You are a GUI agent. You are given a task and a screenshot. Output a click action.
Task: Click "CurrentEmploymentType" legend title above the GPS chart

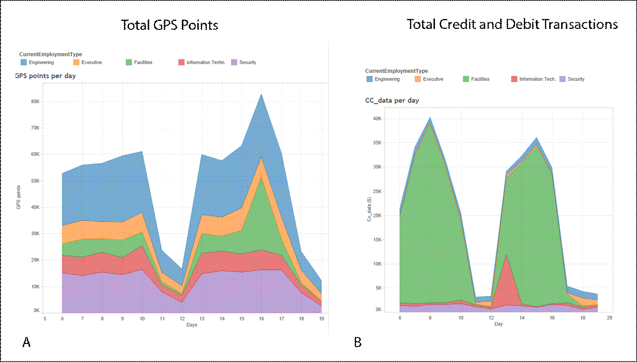[x=51, y=55]
